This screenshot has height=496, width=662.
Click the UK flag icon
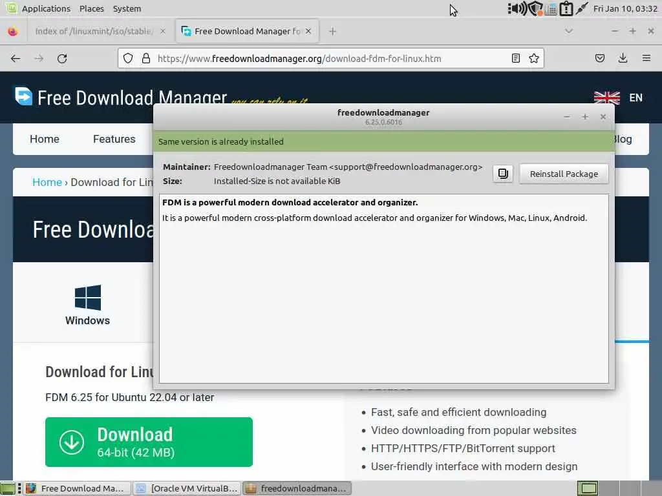pos(606,98)
